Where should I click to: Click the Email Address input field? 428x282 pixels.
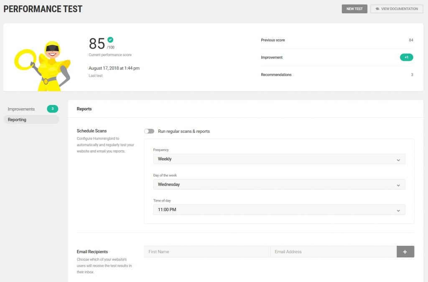click(334, 252)
